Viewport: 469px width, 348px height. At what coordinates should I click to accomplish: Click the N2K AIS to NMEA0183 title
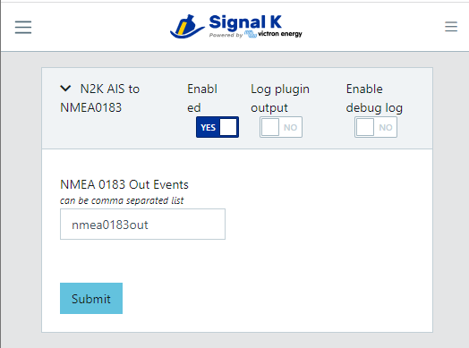pyautogui.click(x=100, y=98)
